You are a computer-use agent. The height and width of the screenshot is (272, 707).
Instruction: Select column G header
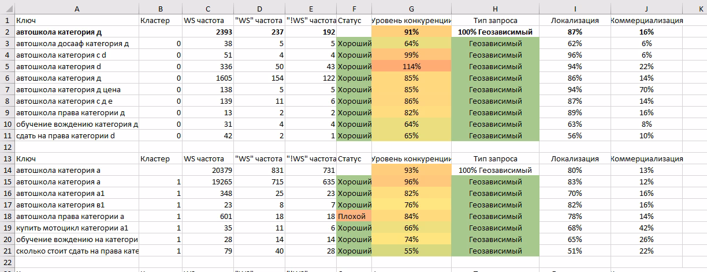[411, 9]
